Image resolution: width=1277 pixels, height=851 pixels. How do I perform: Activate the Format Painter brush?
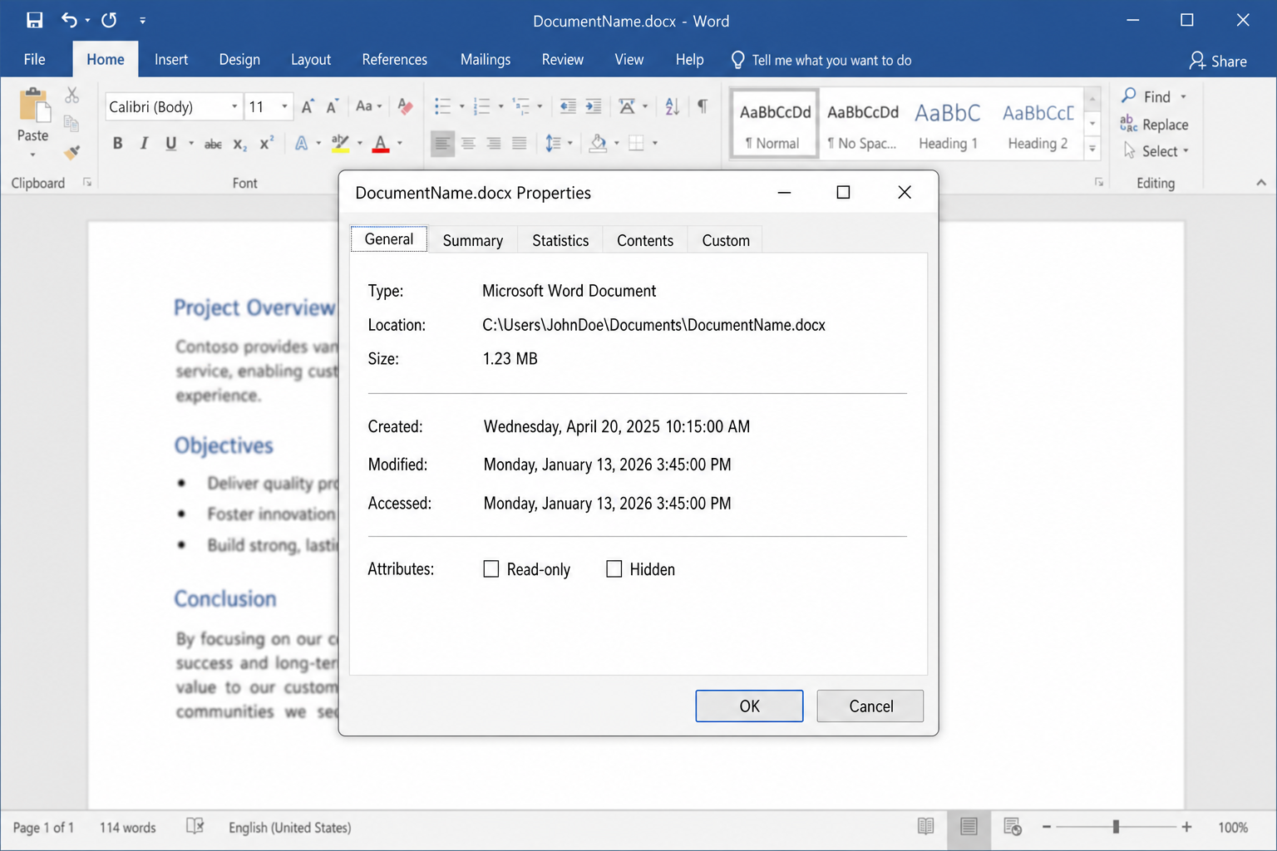[x=72, y=152]
